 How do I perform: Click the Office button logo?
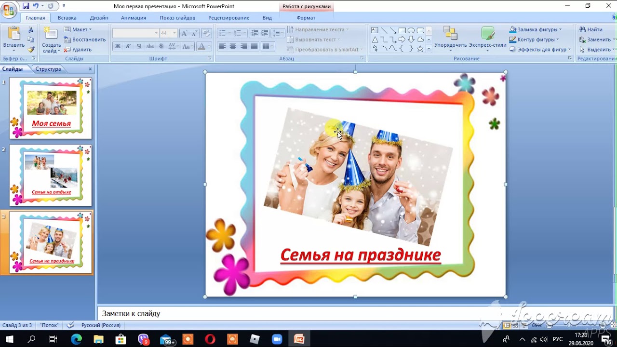click(x=9, y=10)
